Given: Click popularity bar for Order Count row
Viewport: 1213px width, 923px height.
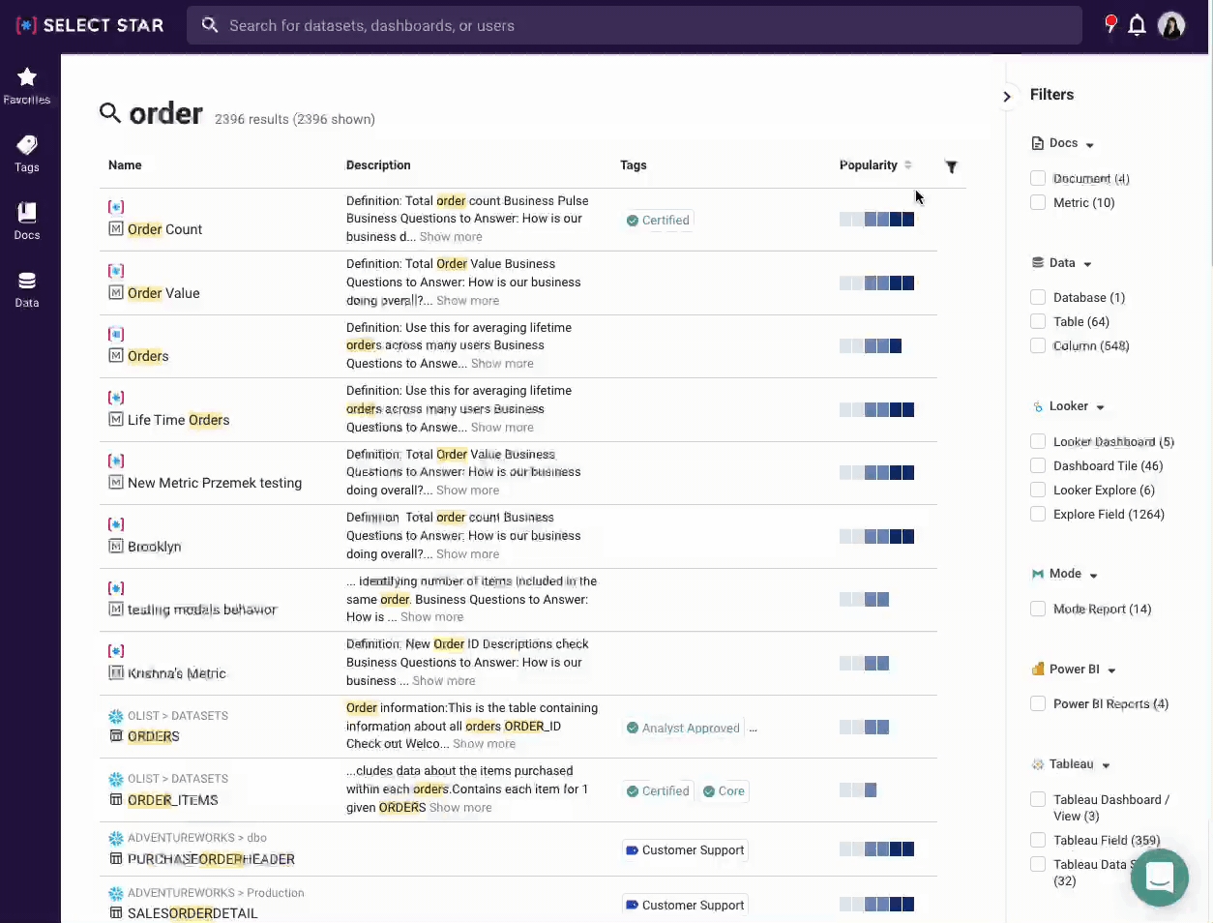Looking at the screenshot, I should 876,220.
